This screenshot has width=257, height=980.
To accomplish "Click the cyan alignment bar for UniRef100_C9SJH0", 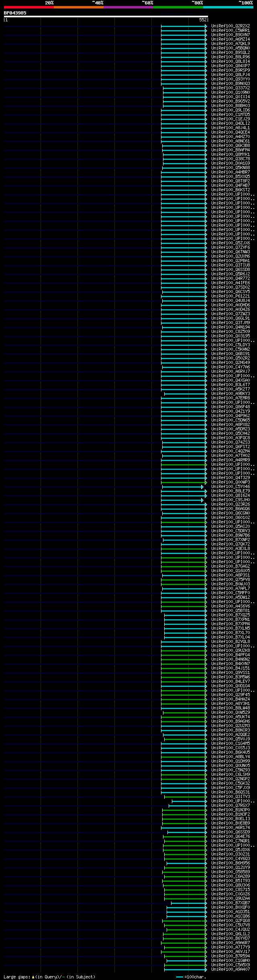I will 182,500.
